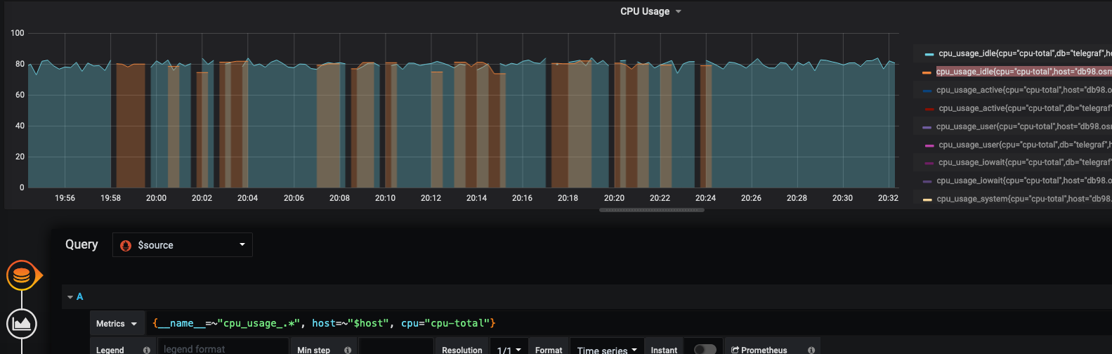Click yellow swatch of cpu_usage_system series
Screen dimensions: 1112x354
pyautogui.click(x=927, y=199)
